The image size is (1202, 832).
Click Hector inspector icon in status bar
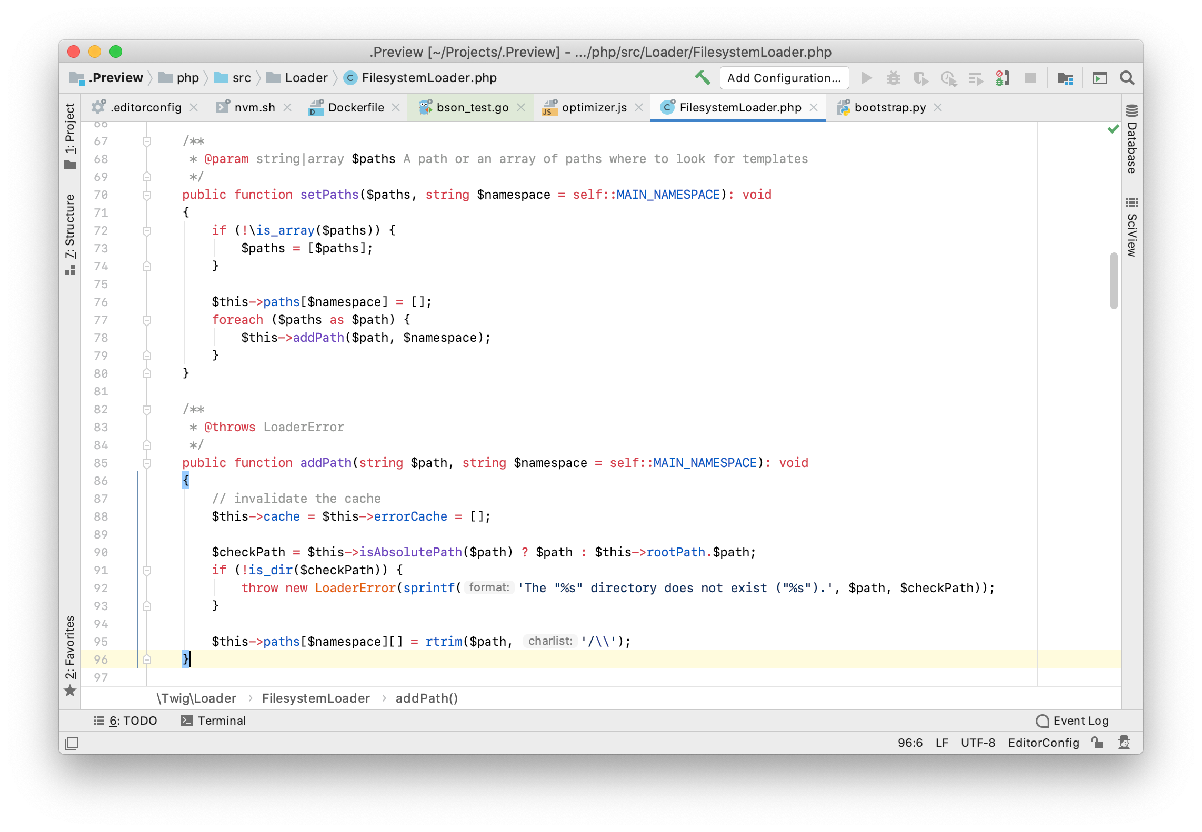coord(1124,743)
